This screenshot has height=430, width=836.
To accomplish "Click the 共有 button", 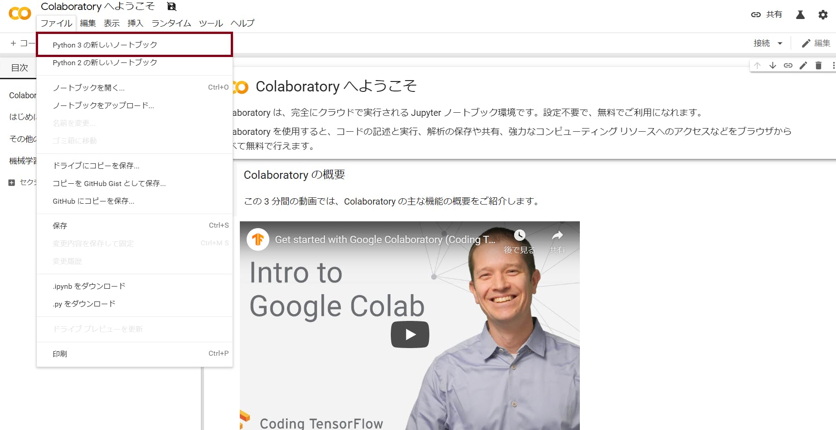I will pos(775,14).
